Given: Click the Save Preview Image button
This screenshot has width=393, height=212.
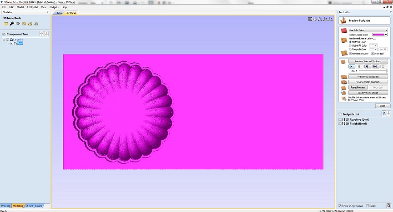Looking at the screenshot, I should 368,93.
